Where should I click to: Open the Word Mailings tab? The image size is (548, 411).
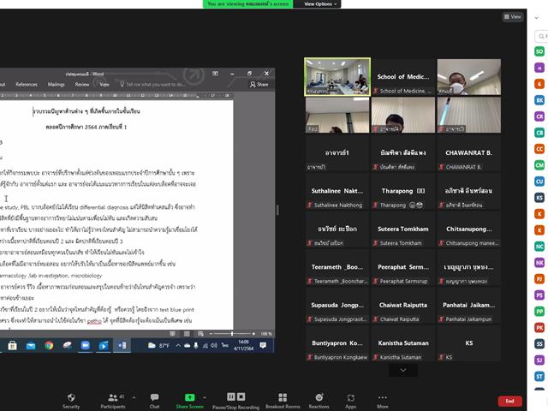(x=56, y=84)
